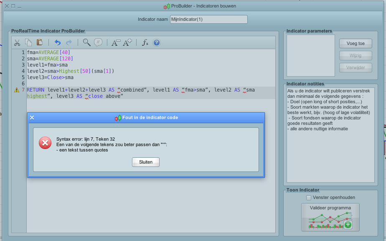Click the Sluiten button
The width and height of the screenshot is (386, 241).
146,162
